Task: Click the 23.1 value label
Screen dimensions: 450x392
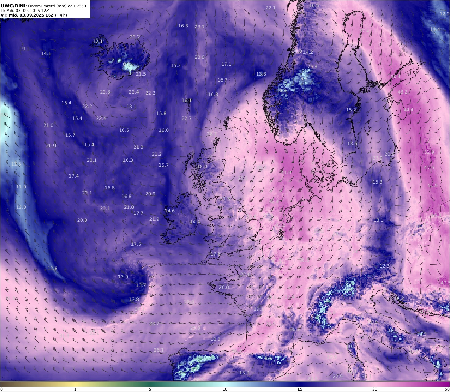Action: click(105, 208)
